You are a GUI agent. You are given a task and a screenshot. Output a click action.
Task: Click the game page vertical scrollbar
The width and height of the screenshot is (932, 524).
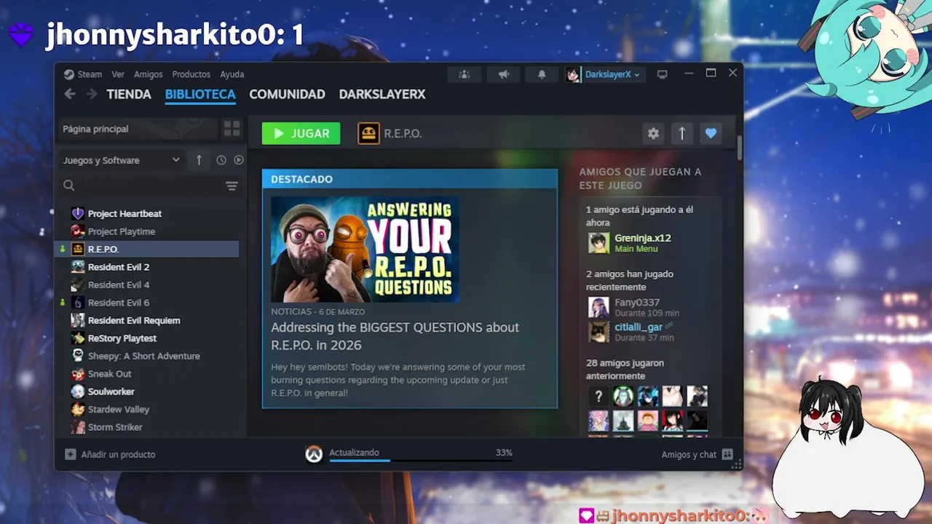coord(740,148)
